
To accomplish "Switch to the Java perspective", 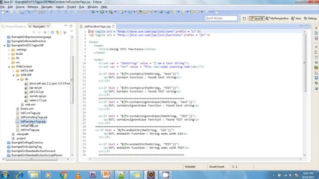I will (x=296, y=18).
